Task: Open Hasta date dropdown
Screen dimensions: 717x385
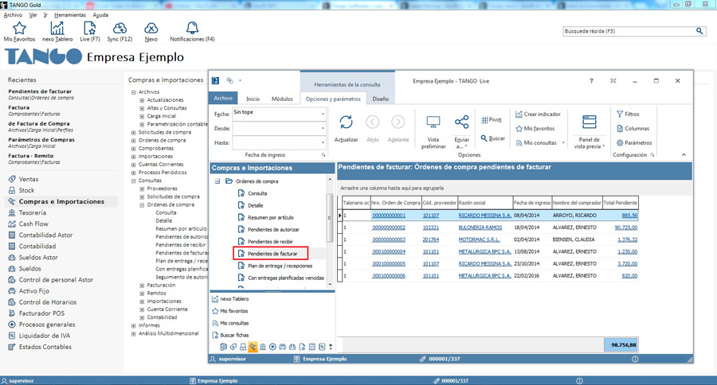Action: pyautogui.click(x=323, y=143)
